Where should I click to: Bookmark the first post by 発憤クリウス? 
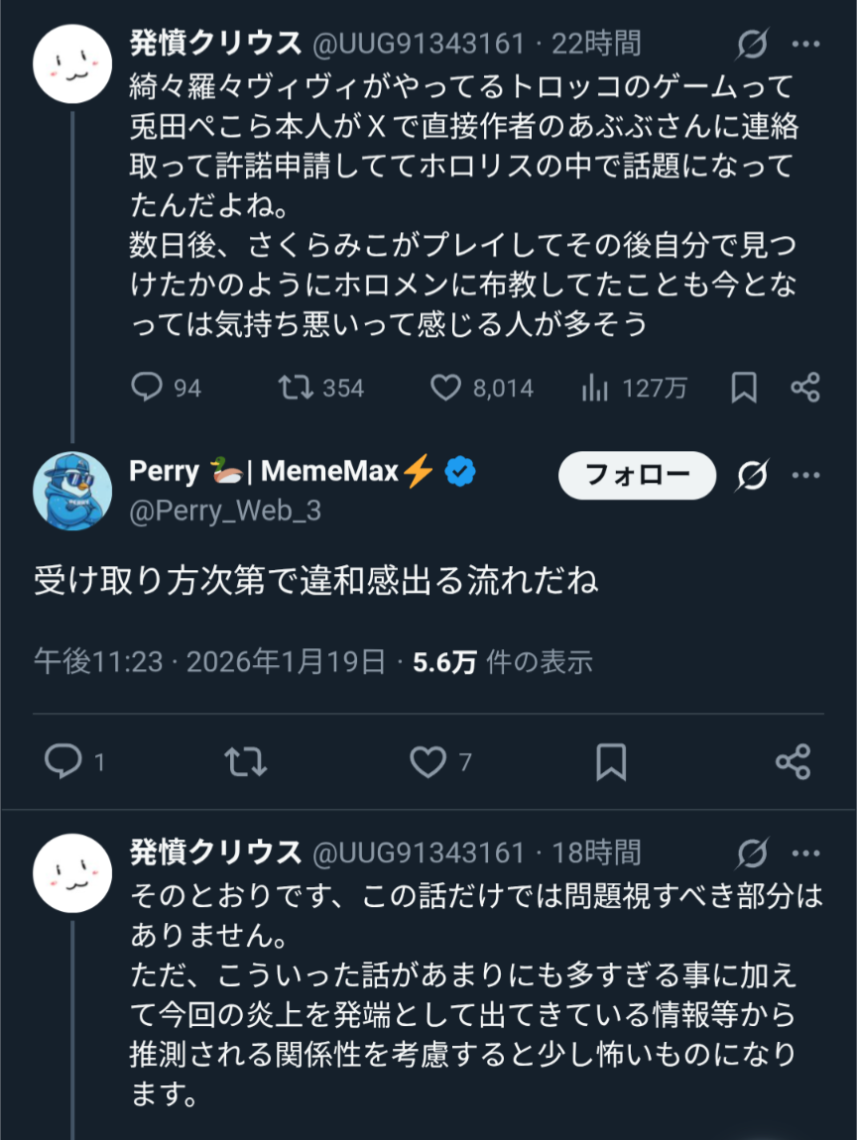click(x=744, y=388)
